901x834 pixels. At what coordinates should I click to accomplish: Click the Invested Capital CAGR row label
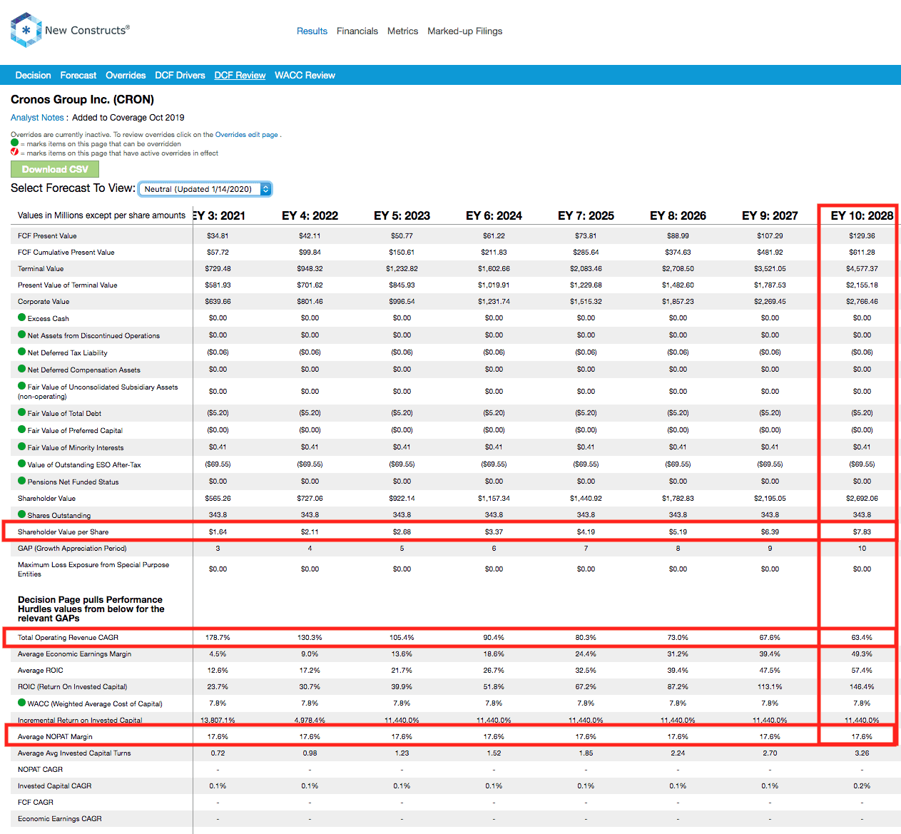pos(54,785)
